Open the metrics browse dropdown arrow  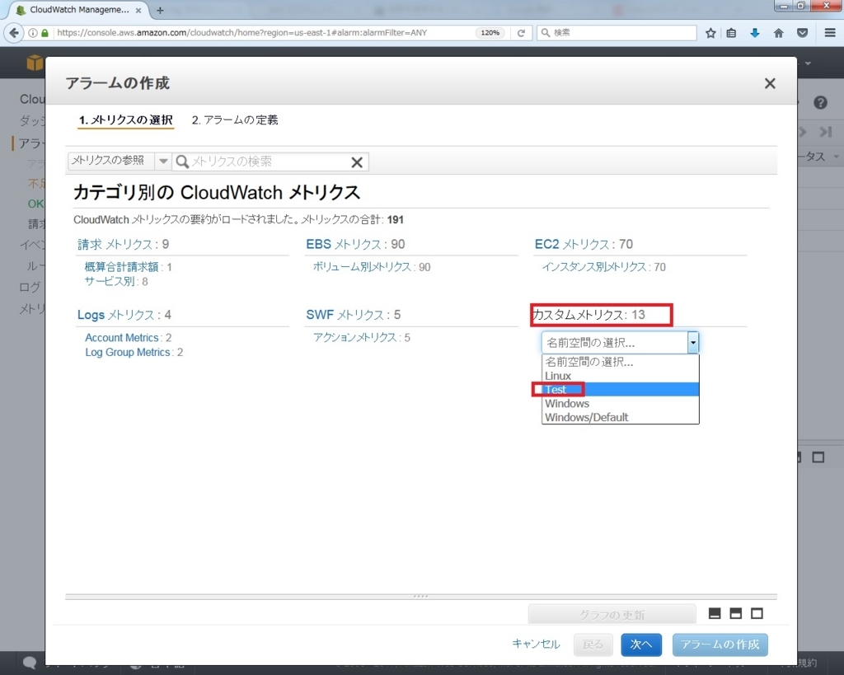click(x=163, y=161)
